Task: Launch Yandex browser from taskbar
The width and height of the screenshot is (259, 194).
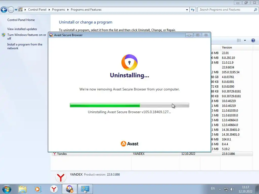Action: [54, 189]
